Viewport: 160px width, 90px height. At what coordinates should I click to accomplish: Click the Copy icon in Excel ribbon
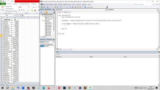(6, 9)
